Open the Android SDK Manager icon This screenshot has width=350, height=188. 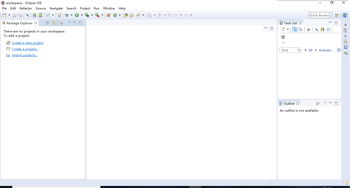coord(35,15)
